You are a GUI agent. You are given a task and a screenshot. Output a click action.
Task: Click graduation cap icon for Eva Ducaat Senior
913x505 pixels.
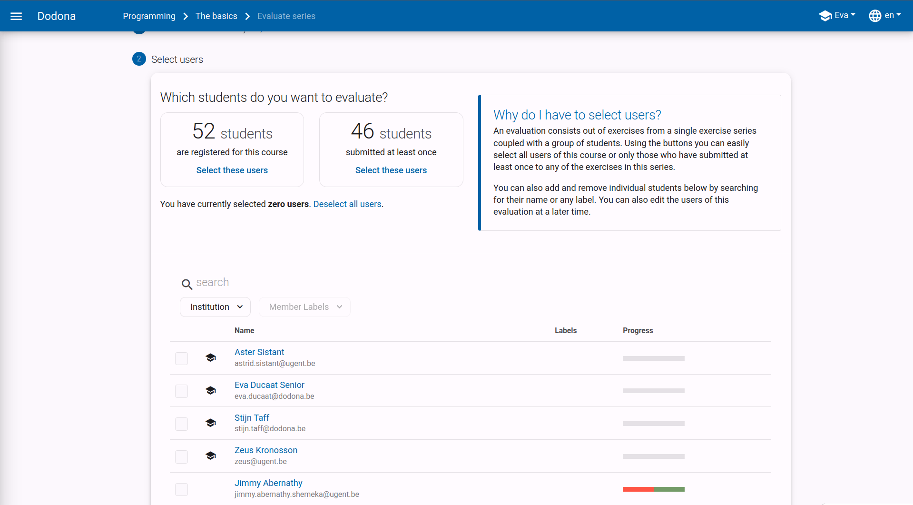[x=211, y=390]
